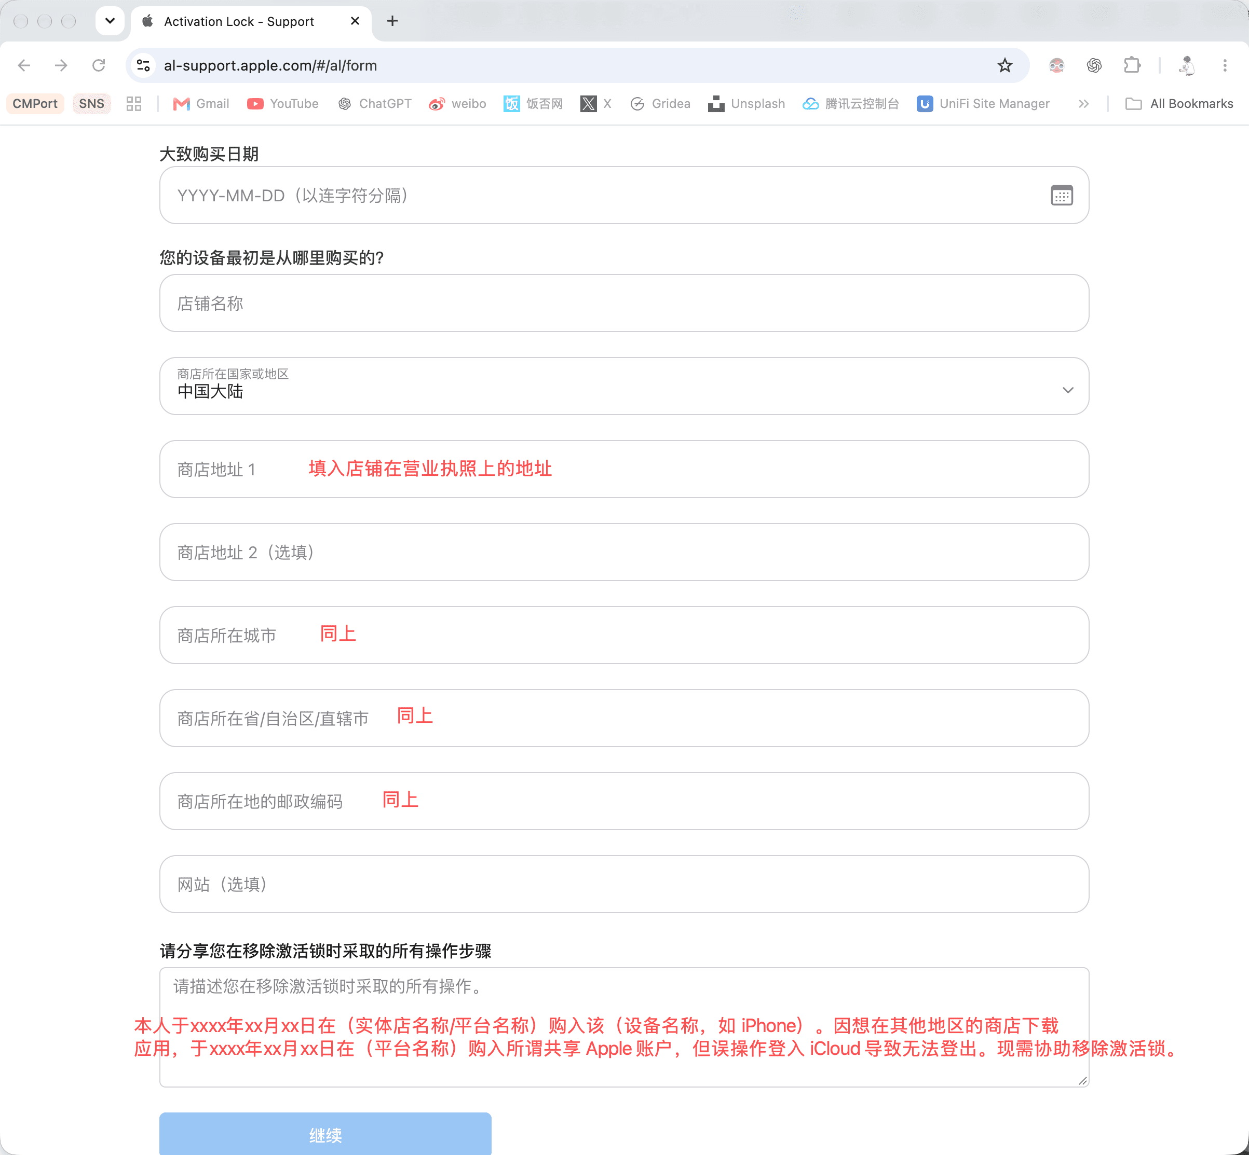
Task: Bookmark this page with the star icon
Action: tap(1004, 65)
